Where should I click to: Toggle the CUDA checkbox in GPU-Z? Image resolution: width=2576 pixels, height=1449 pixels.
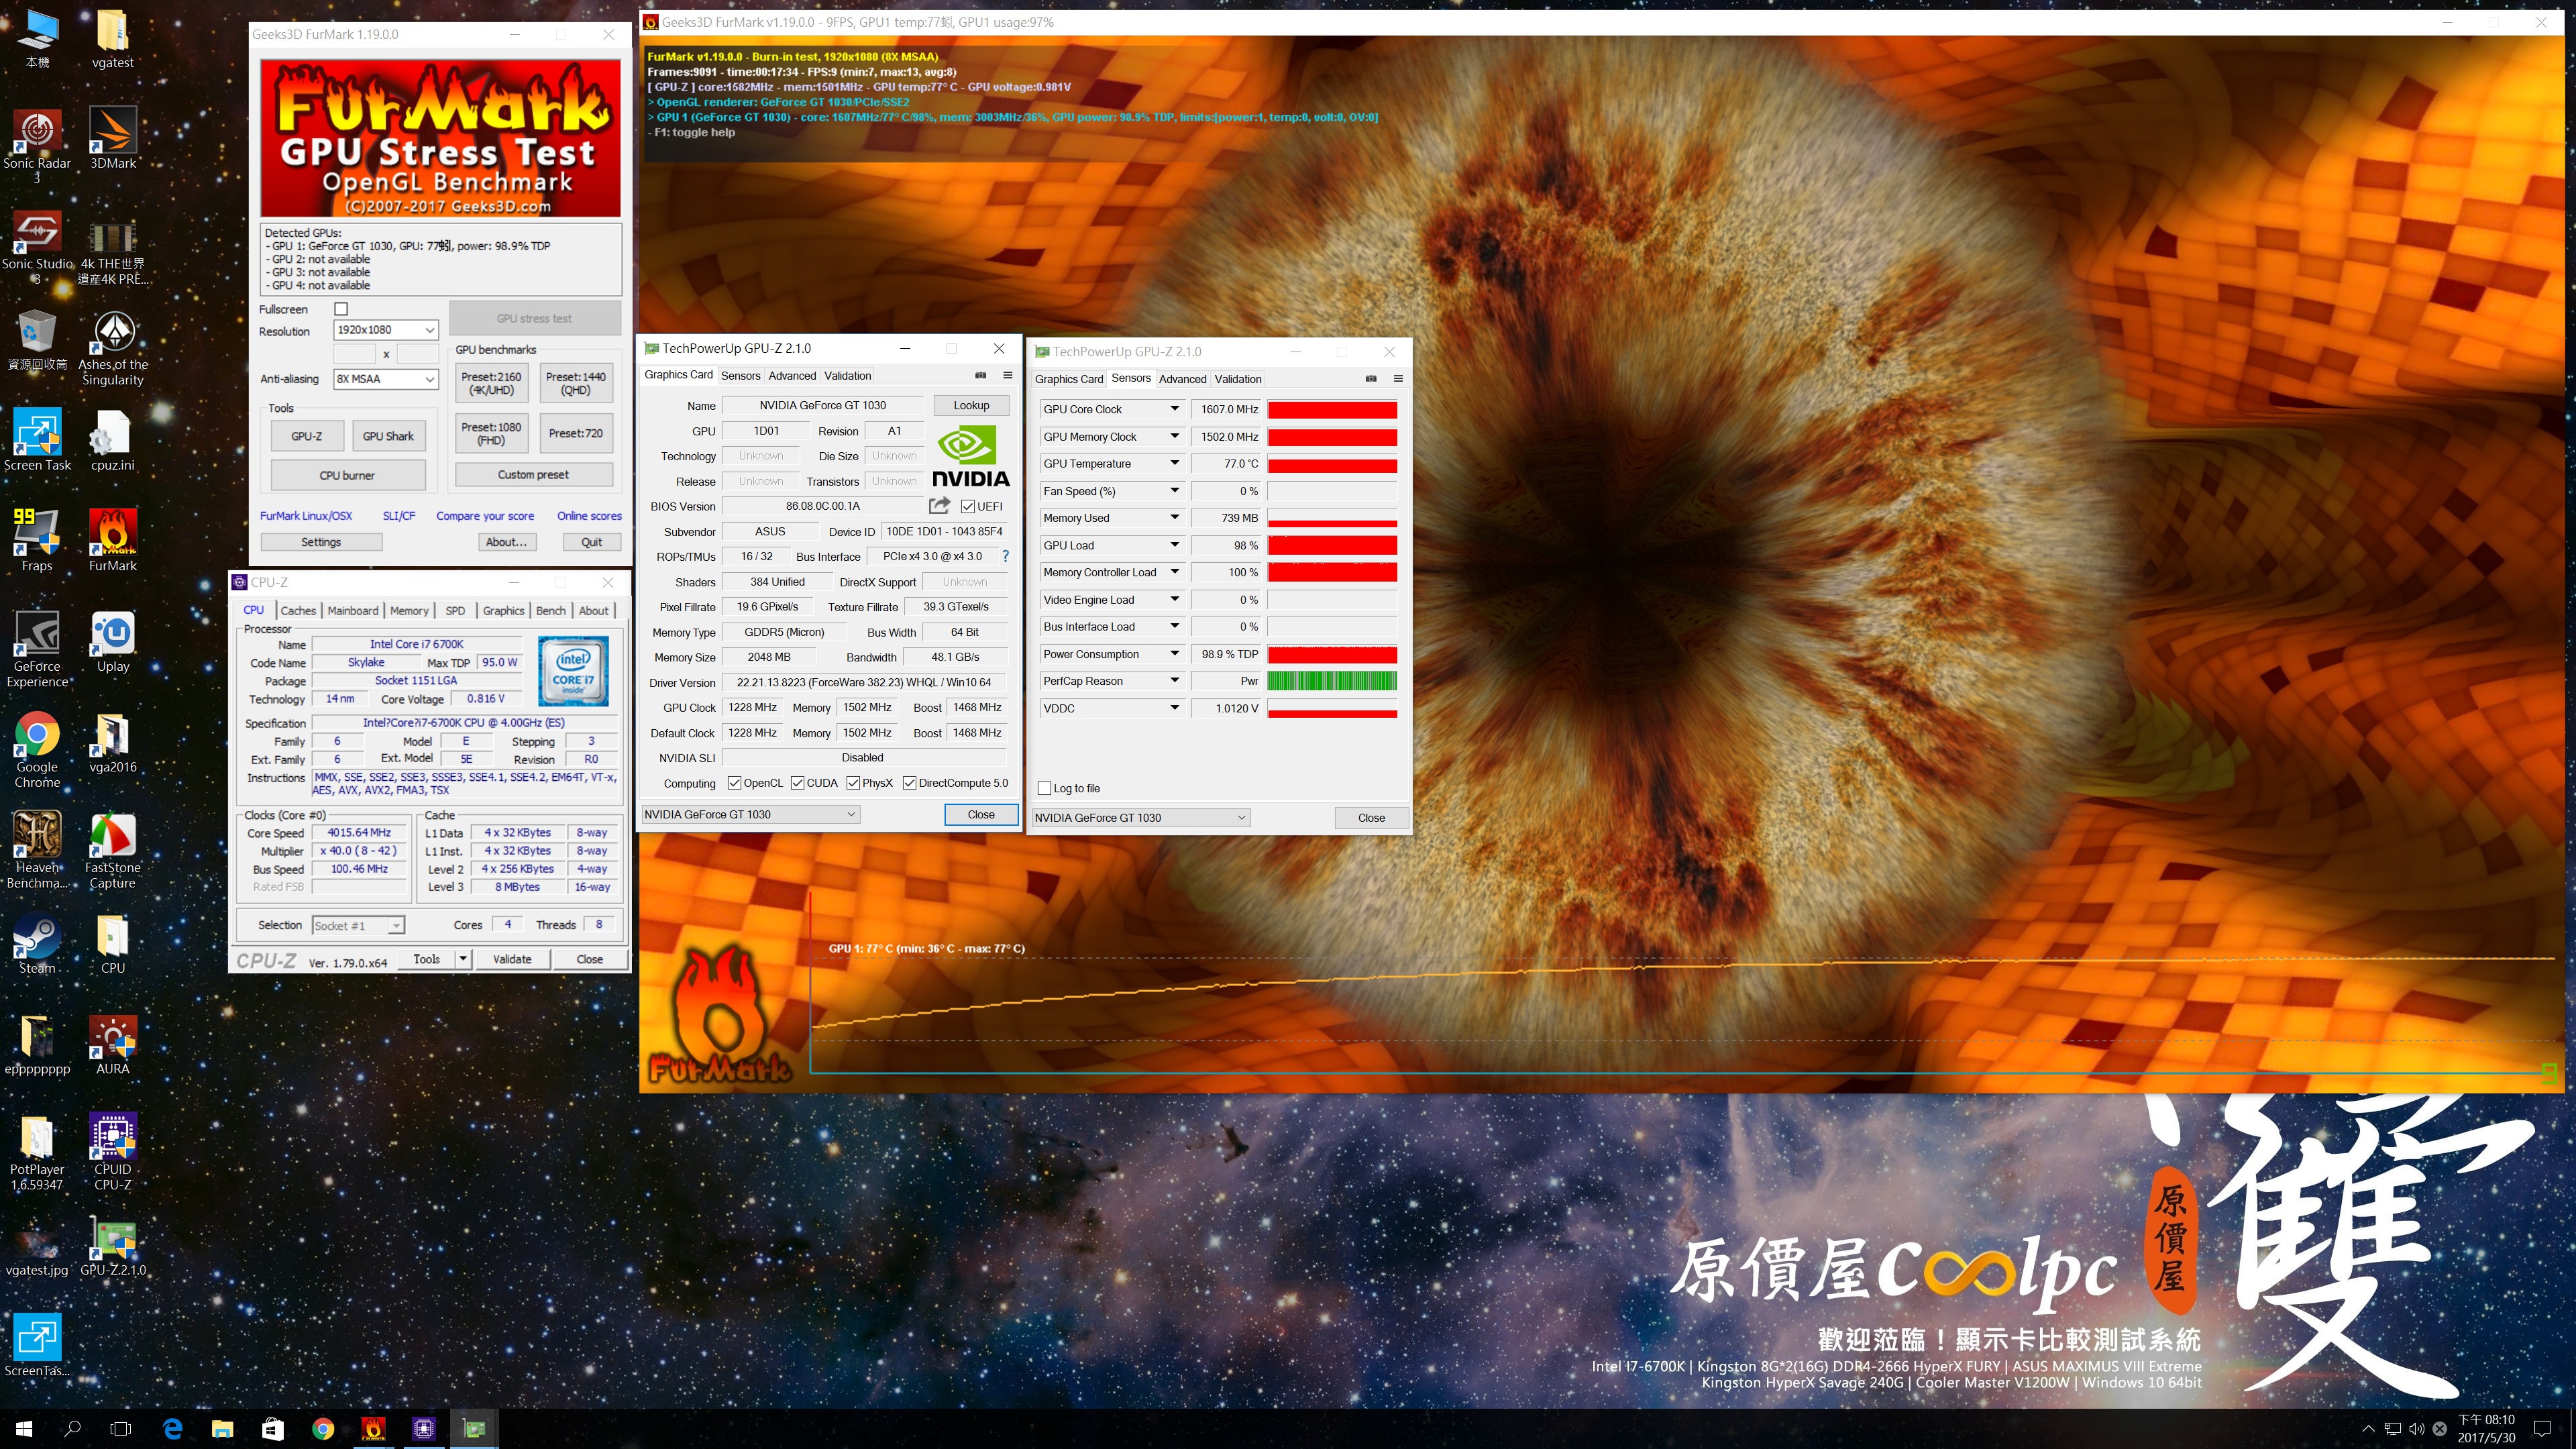[797, 783]
